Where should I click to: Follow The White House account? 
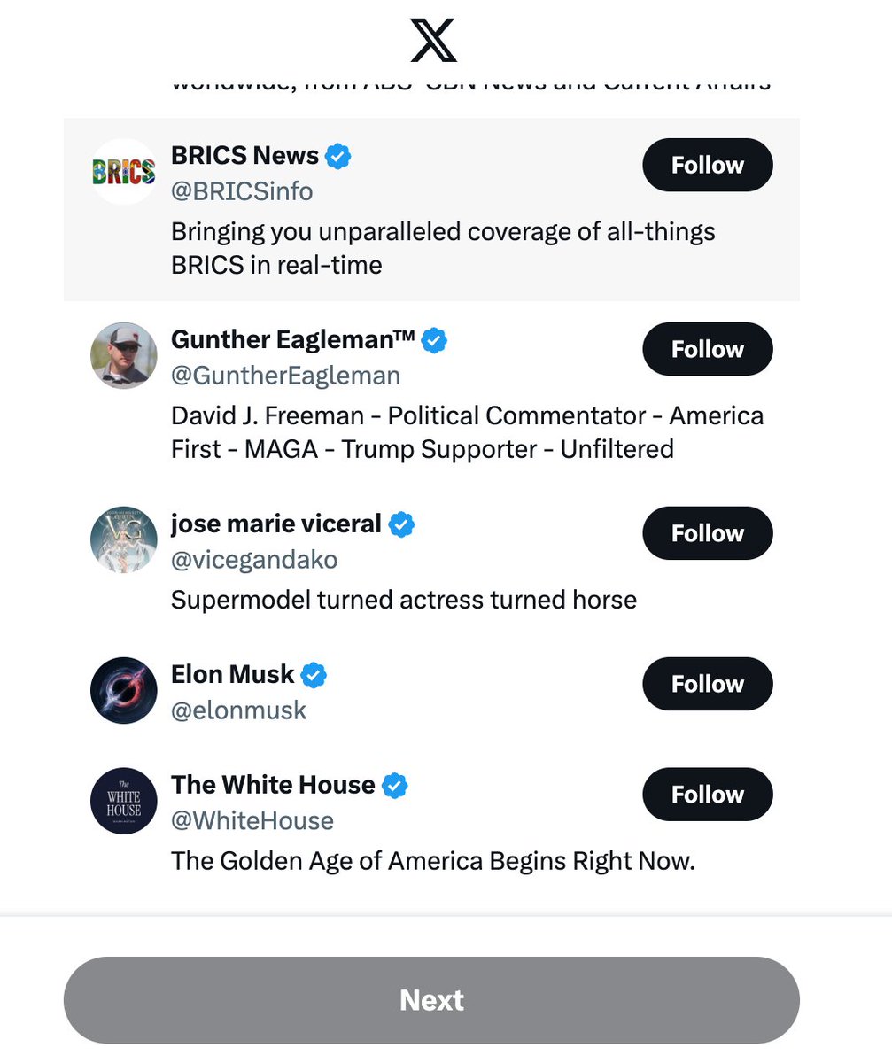click(708, 794)
